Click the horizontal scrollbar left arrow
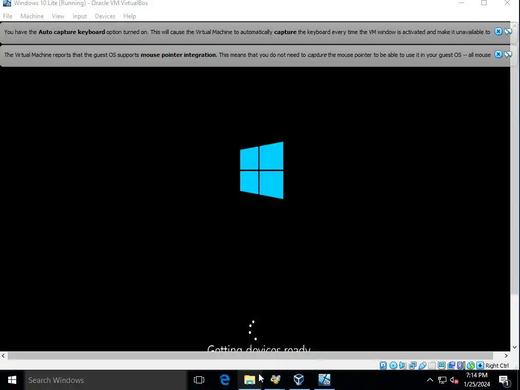This screenshot has height=390, width=520. [4, 355]
